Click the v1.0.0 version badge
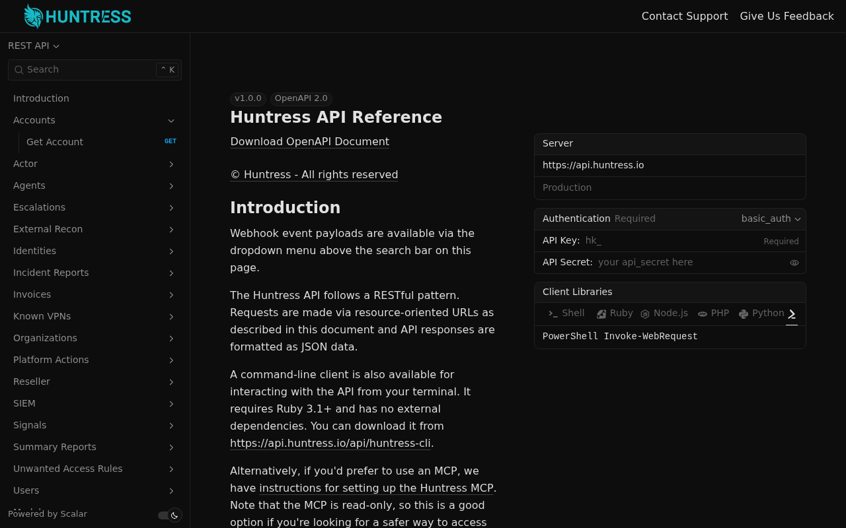 (248, 98)
